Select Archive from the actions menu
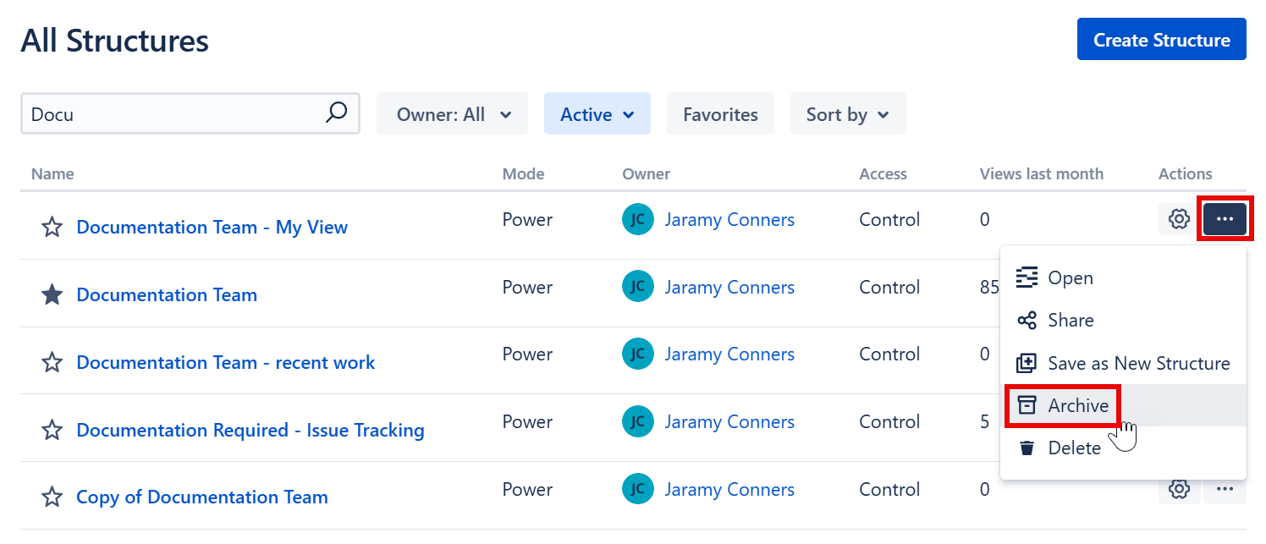The image size is (1266, 544). [x=1077, y=406]
